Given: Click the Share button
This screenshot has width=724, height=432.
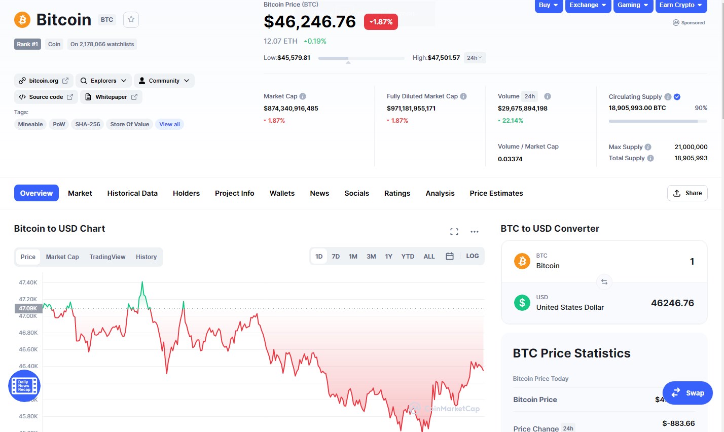Looking at the screenshot, I should coord(687,193).
